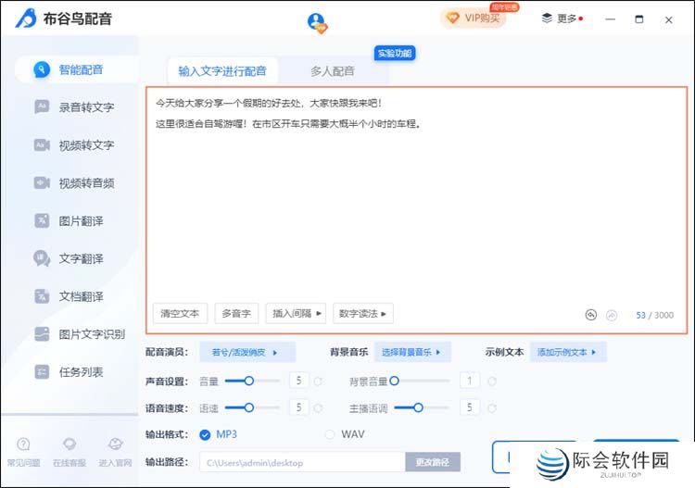Click the 布谷鸟配音 bird logo
This screenshot has height=488, width=695.
point(26,19)
